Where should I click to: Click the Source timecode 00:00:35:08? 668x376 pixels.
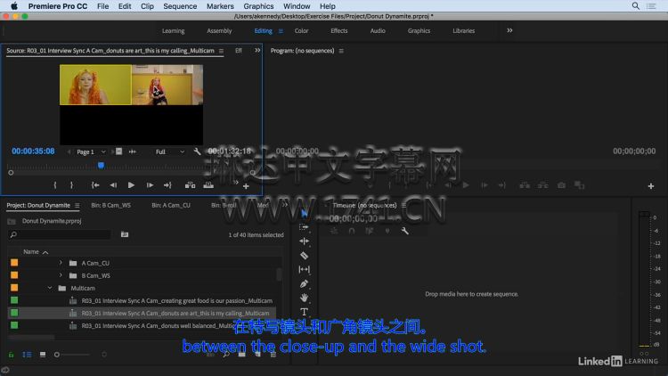tap(33, 151)
